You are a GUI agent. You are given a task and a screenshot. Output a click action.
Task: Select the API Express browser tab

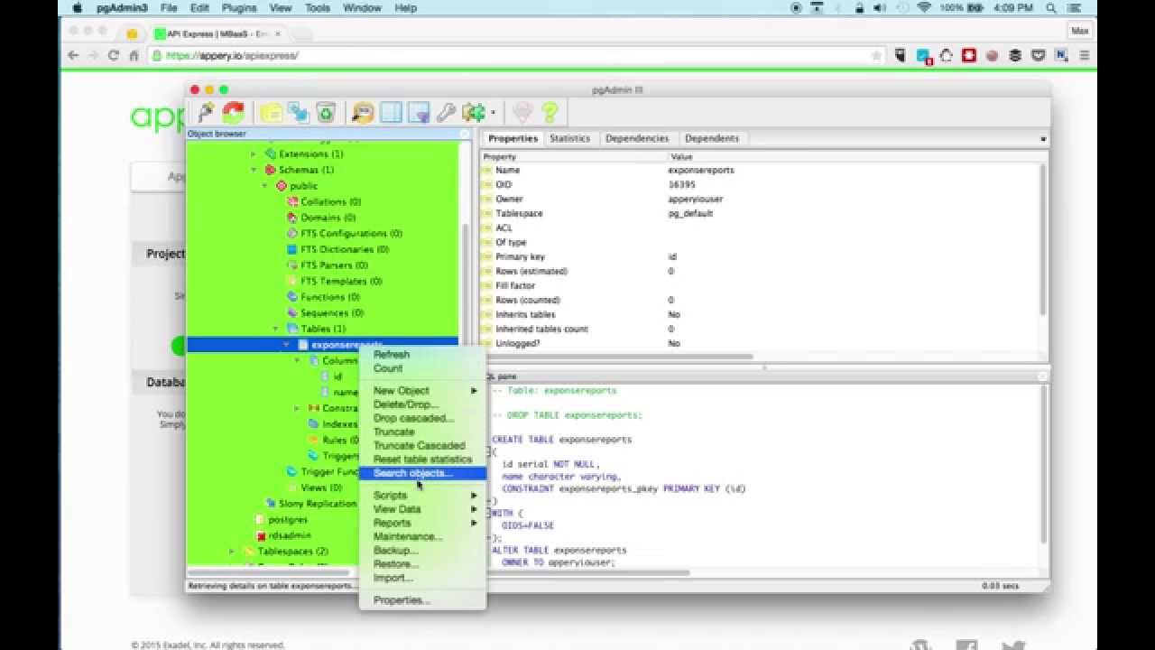coord(217,33)
